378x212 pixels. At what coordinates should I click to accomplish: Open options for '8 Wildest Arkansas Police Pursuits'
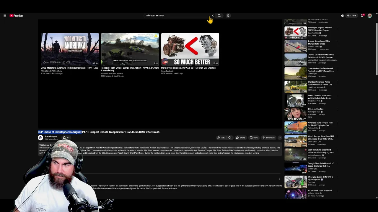coord(337,82)
